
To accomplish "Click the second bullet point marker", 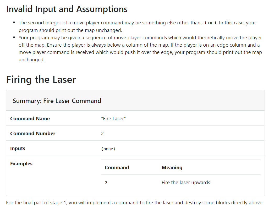I will click(x=14, y=38).
